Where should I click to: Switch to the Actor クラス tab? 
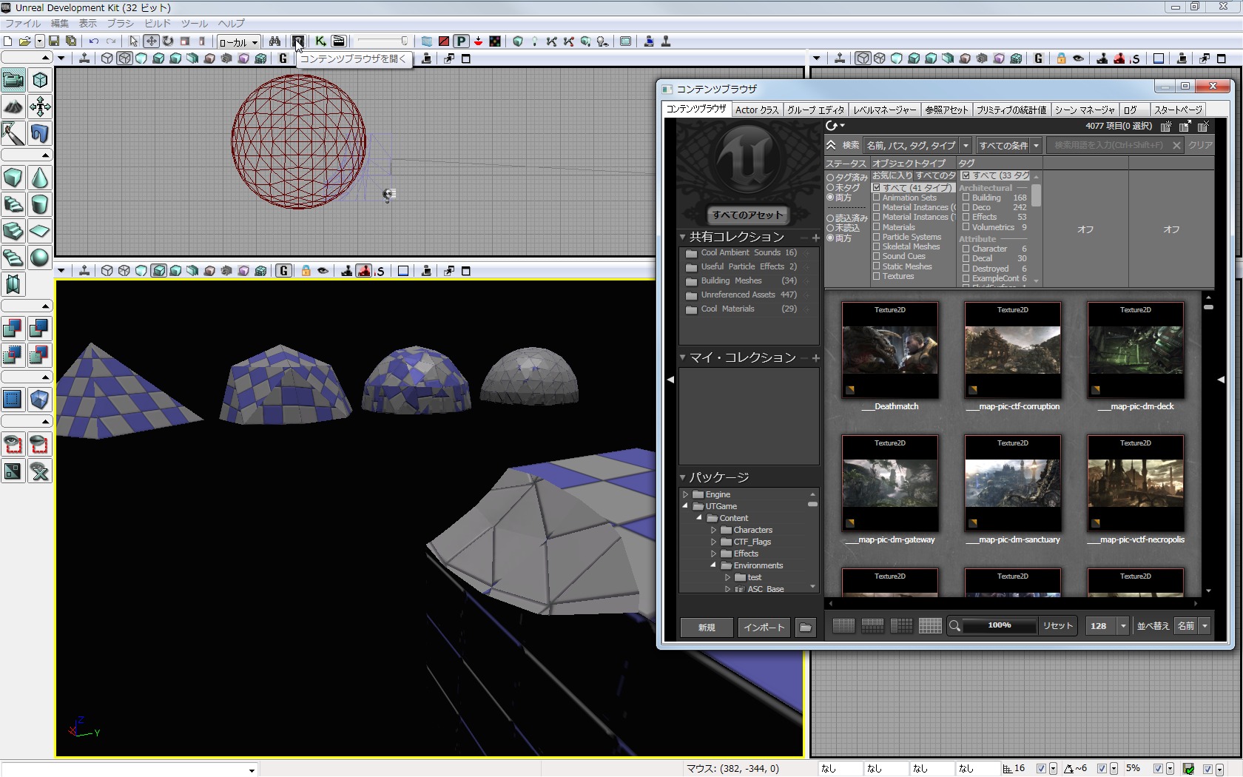pos(756,110)
